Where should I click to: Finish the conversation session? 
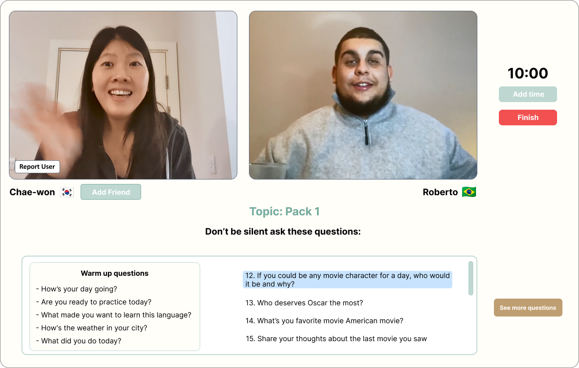528,117
